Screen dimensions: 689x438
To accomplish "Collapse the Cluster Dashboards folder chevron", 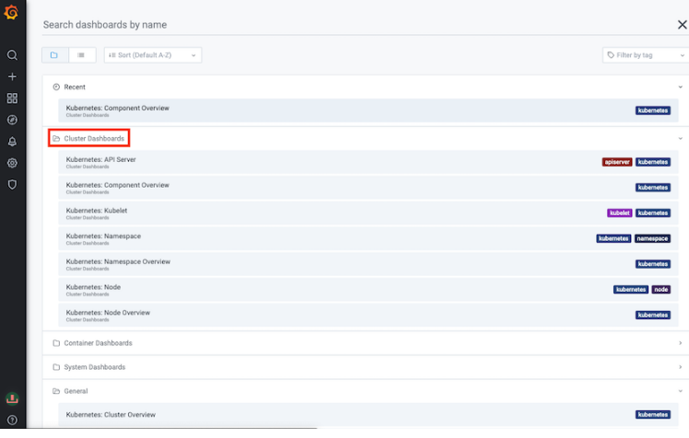I will point(680,138).
